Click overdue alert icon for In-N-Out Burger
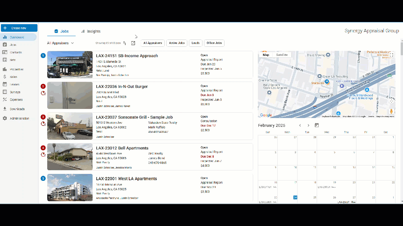 tap(43, 93)
